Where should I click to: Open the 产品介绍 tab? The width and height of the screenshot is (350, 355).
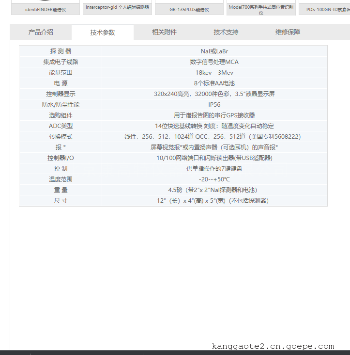coord(41,32)
